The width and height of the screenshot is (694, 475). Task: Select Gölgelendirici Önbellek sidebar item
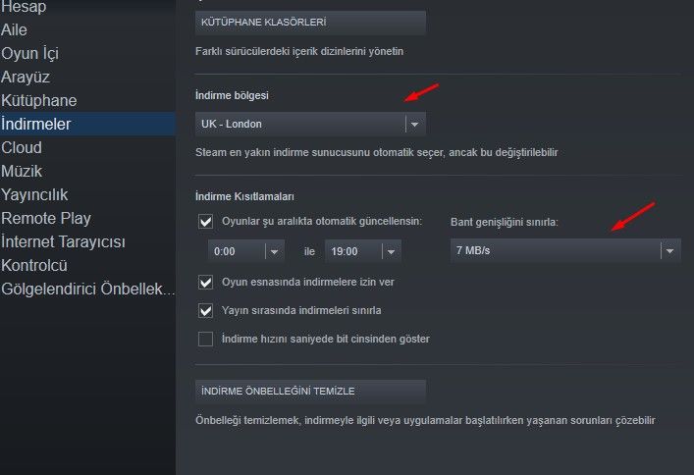click(x=87, y=289)
